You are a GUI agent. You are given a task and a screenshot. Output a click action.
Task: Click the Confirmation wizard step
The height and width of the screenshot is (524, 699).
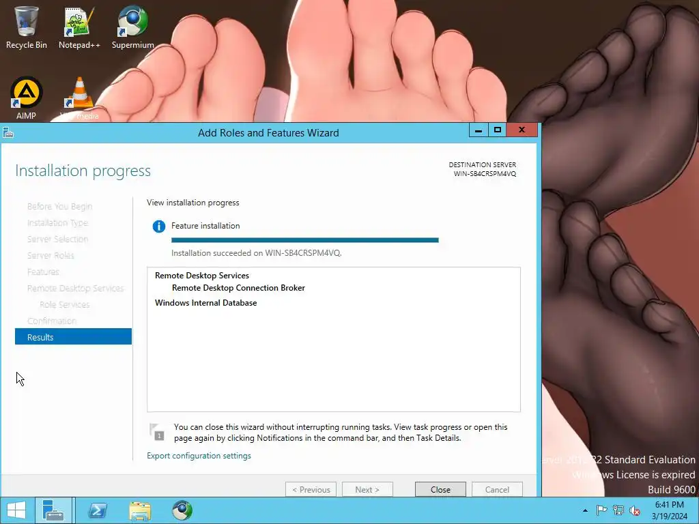point(52,321)
